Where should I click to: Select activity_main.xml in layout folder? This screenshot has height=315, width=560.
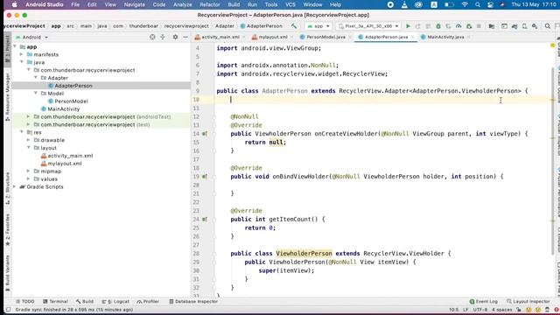70,156
